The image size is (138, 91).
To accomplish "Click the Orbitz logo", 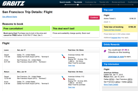I will tap(14, 4).
